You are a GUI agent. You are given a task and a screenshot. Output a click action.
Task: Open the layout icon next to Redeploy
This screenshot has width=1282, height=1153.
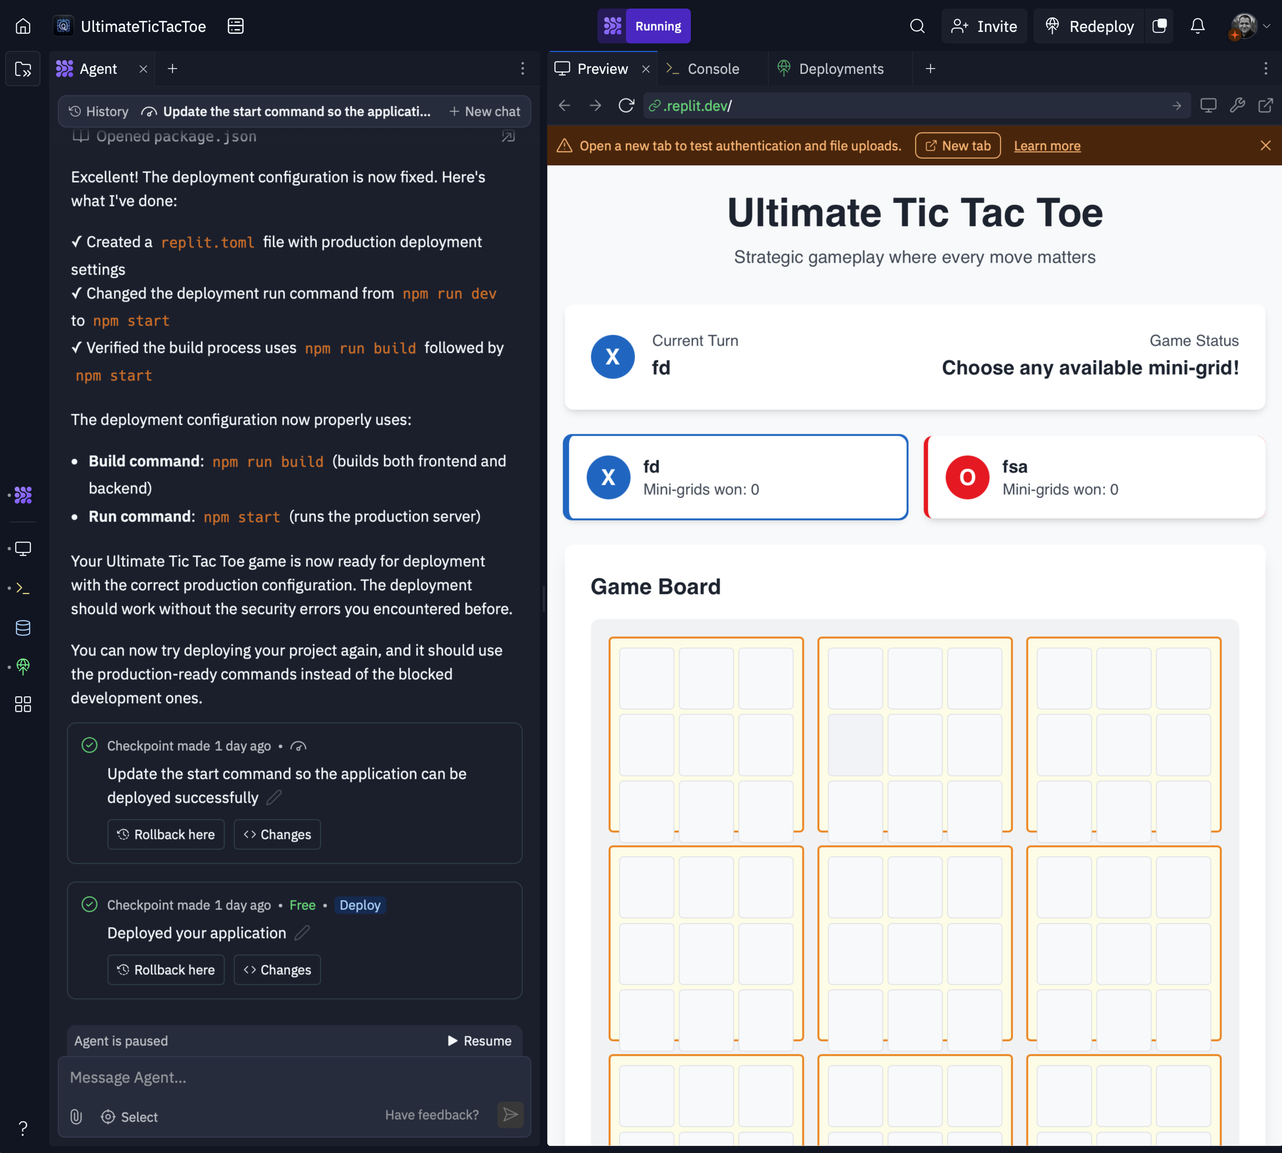coord(1159,26)
